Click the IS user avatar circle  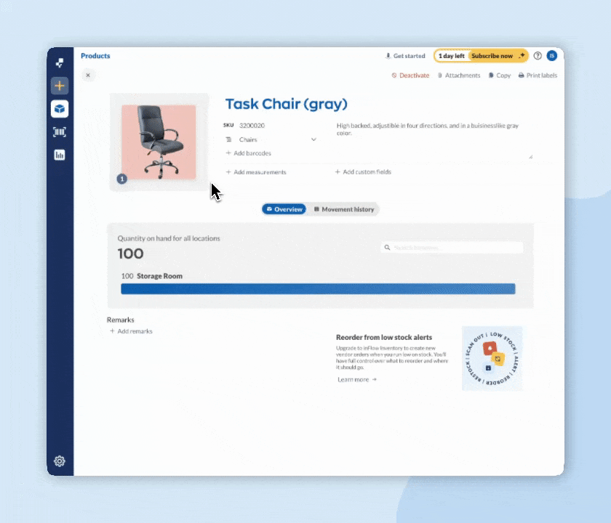(x=552, y=55)
